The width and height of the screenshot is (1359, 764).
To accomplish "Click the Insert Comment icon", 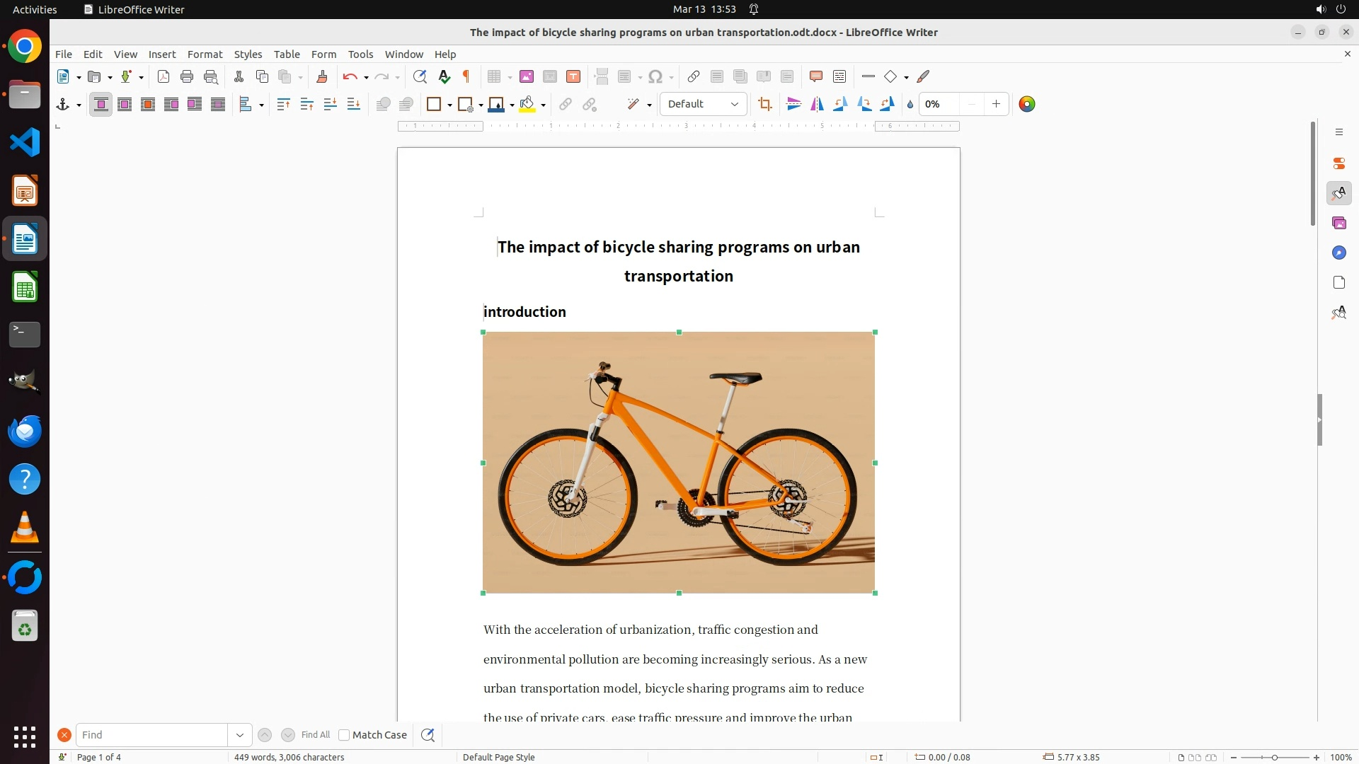I will [815, 77].
